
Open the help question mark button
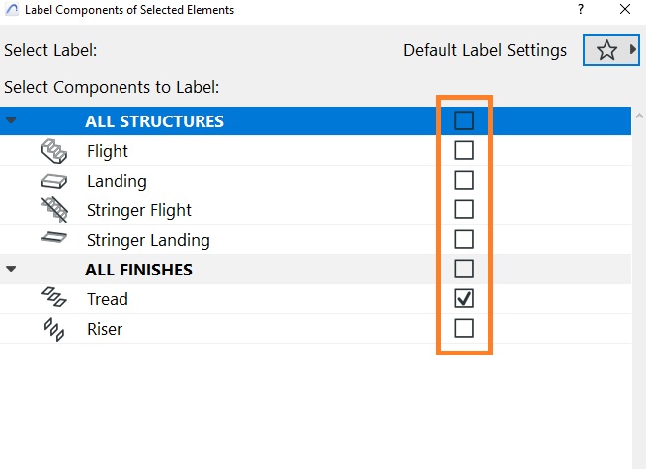[x=581, y=9]
